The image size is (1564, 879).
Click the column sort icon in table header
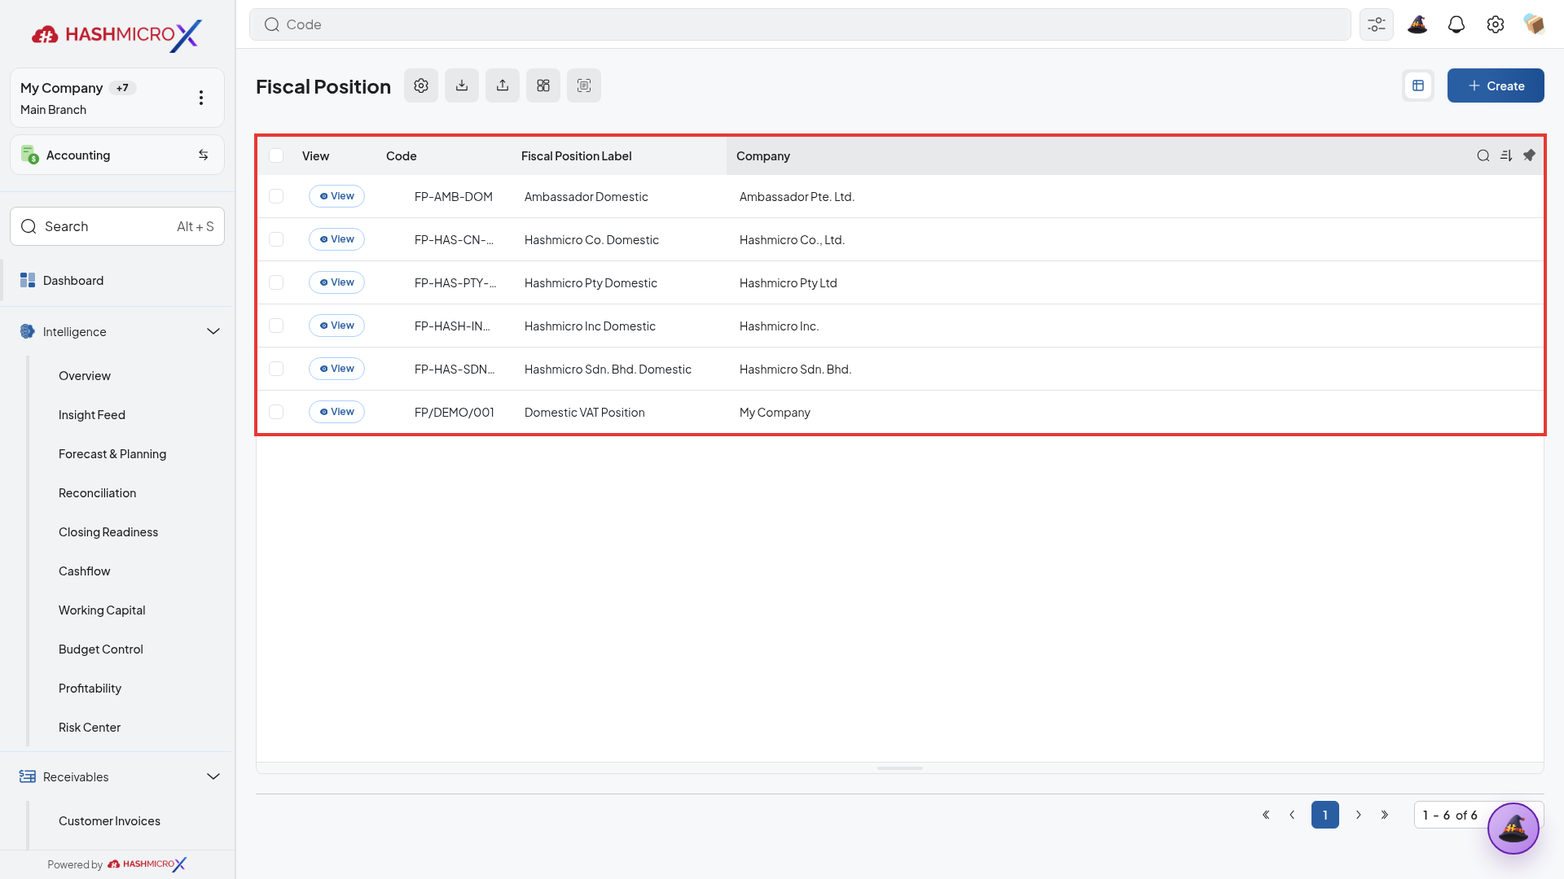coord(1506,155)
